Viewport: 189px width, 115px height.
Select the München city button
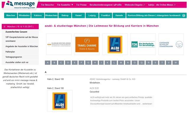pyautogui.click(x=11, y=15)
